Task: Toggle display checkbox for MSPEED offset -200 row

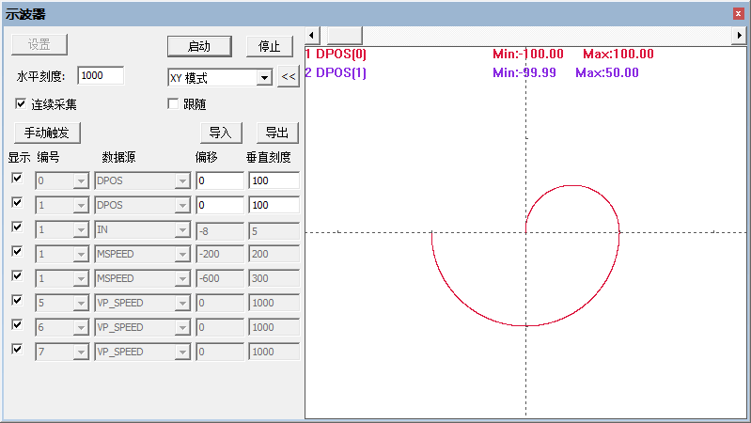Action: [x=17, y=251]
